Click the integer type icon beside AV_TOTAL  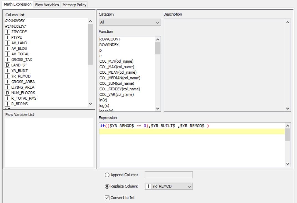click(x=7, y=54)
